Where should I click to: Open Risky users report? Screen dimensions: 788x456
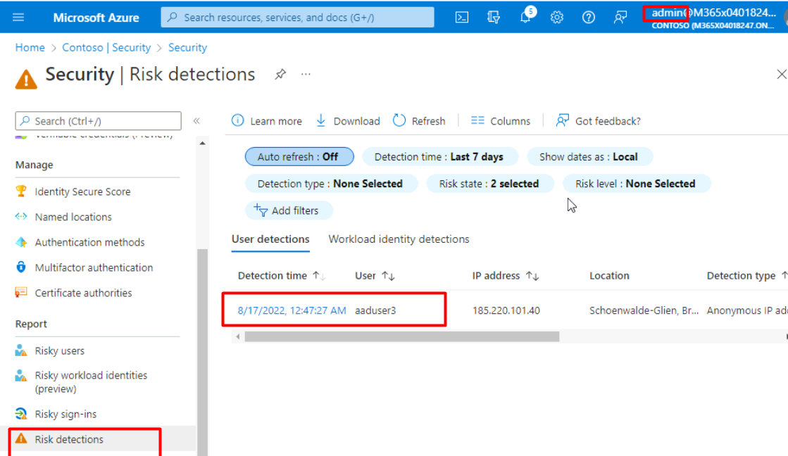(59, 350)
